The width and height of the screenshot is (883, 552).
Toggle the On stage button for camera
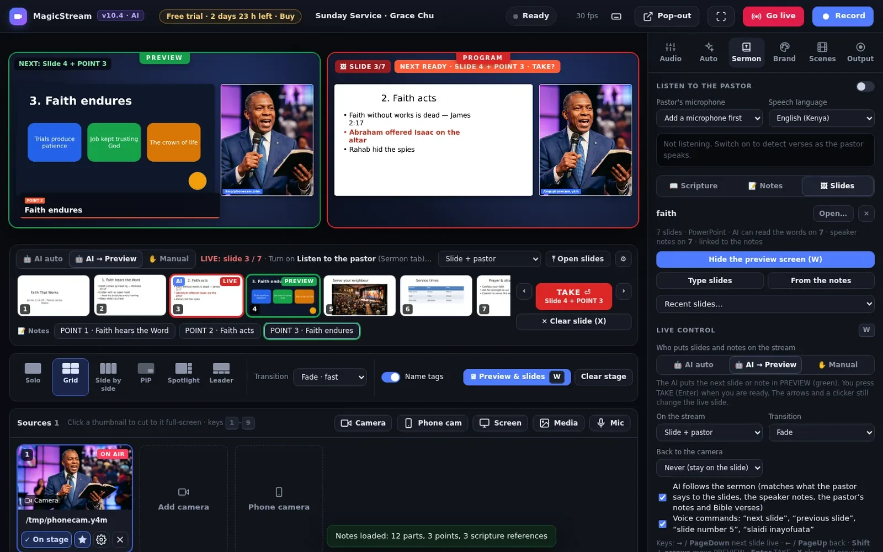click(x=46, y=539)
